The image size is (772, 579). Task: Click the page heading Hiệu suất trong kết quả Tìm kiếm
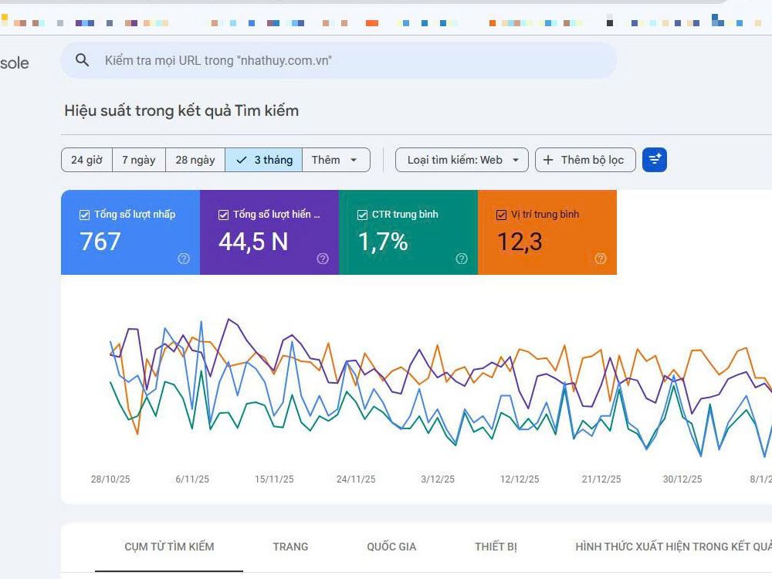tap(181, 110)
